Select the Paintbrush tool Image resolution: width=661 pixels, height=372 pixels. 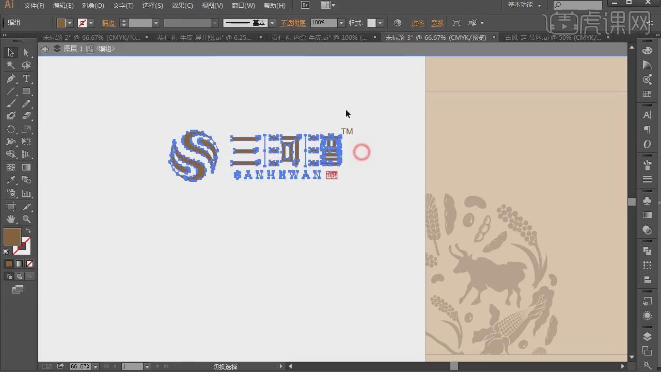(x=11, y=104)
